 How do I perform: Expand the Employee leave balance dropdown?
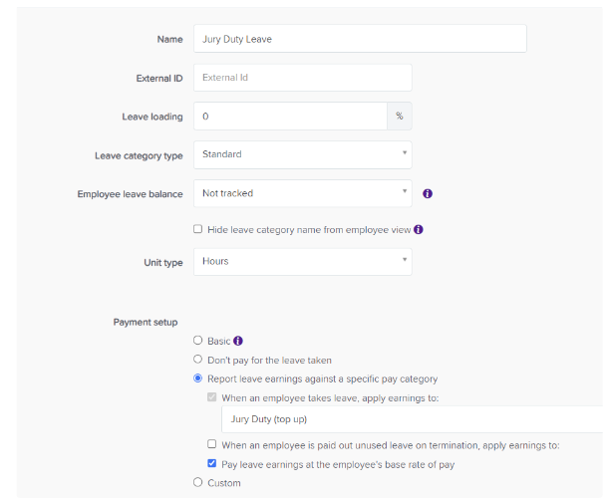coord(302,193)
